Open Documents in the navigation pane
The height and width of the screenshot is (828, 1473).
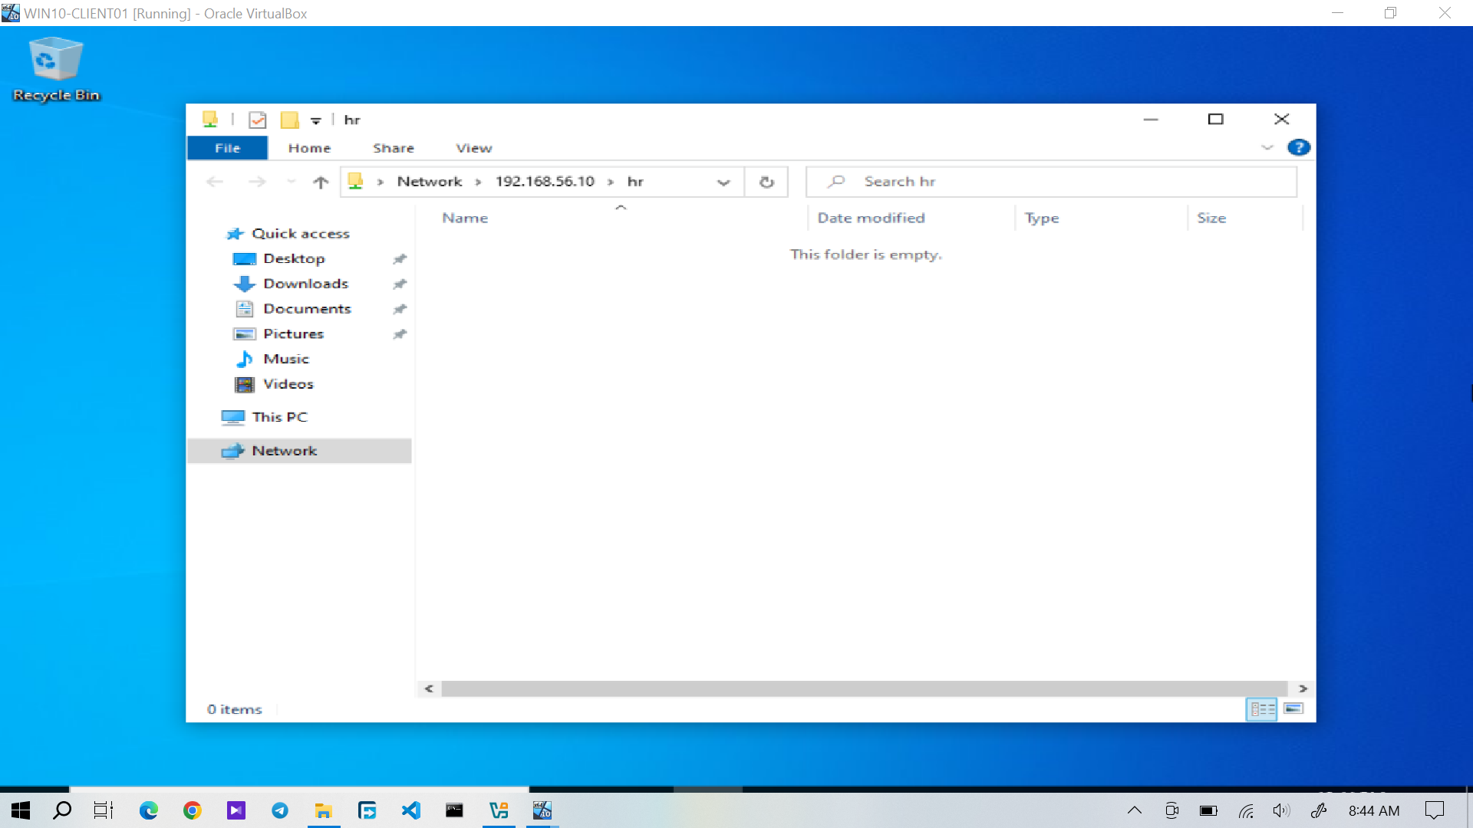tap(307, 309)
